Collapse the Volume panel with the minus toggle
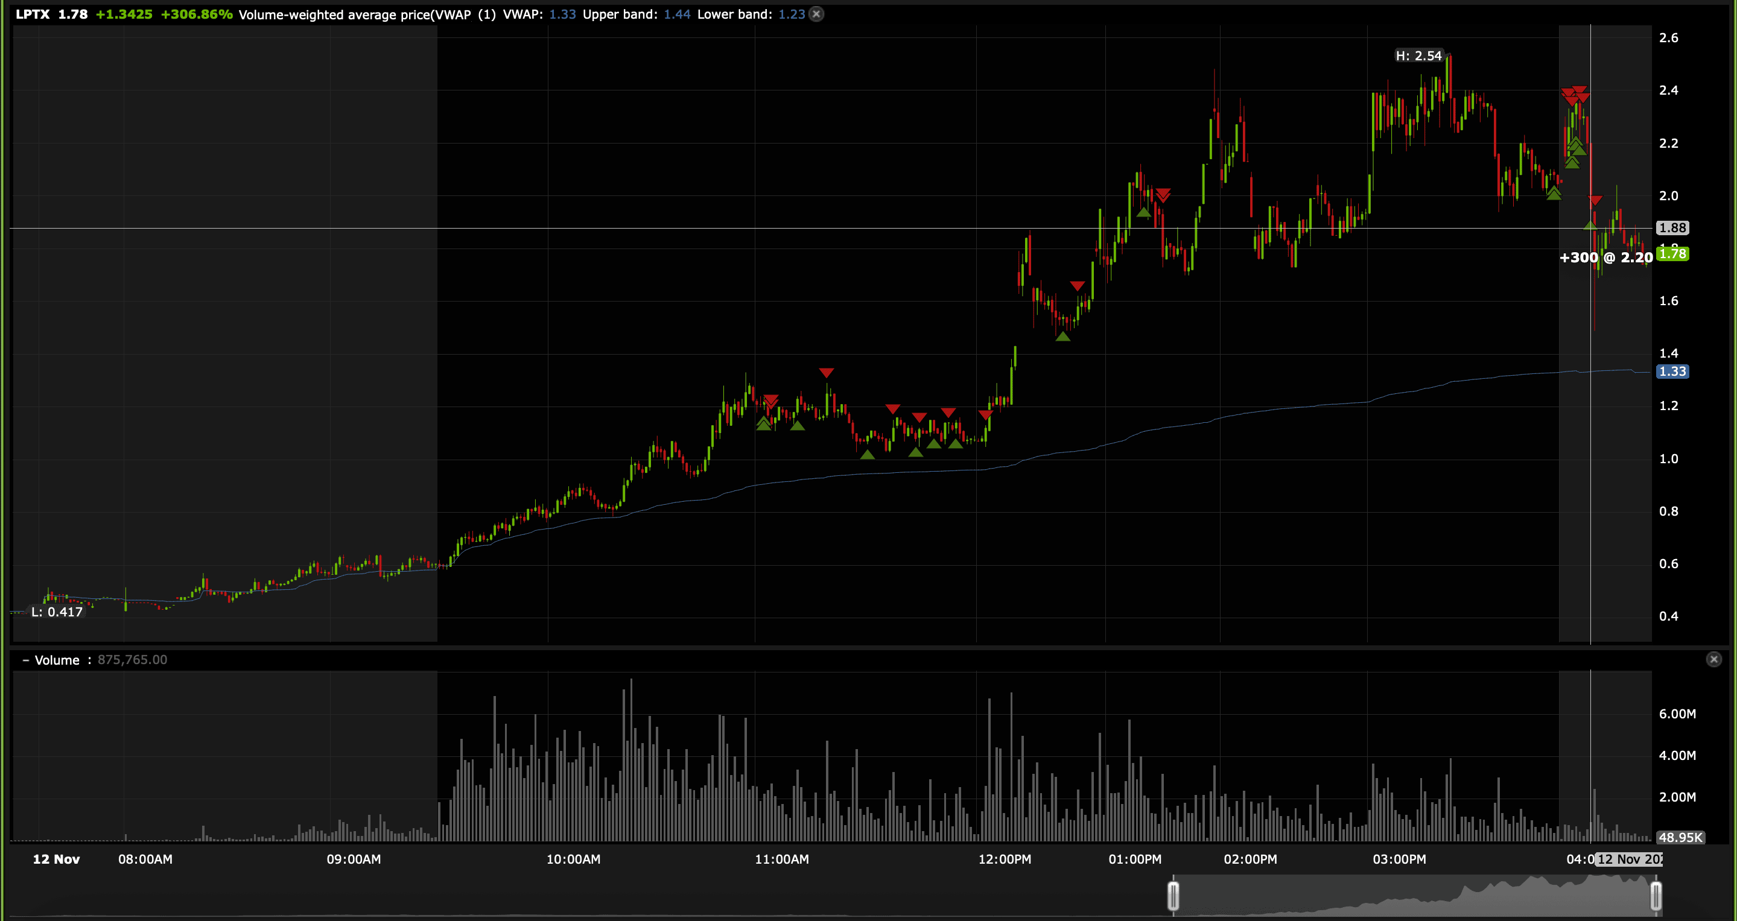The image size is (1737, 921). [25, 660]
